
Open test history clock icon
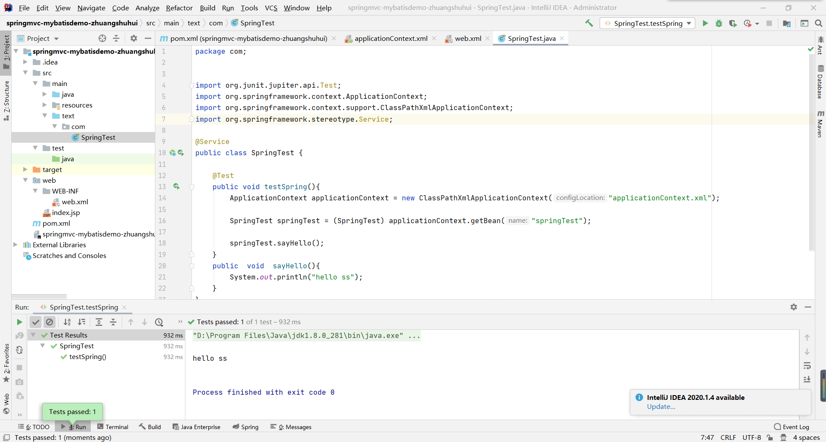pos(159,322)
